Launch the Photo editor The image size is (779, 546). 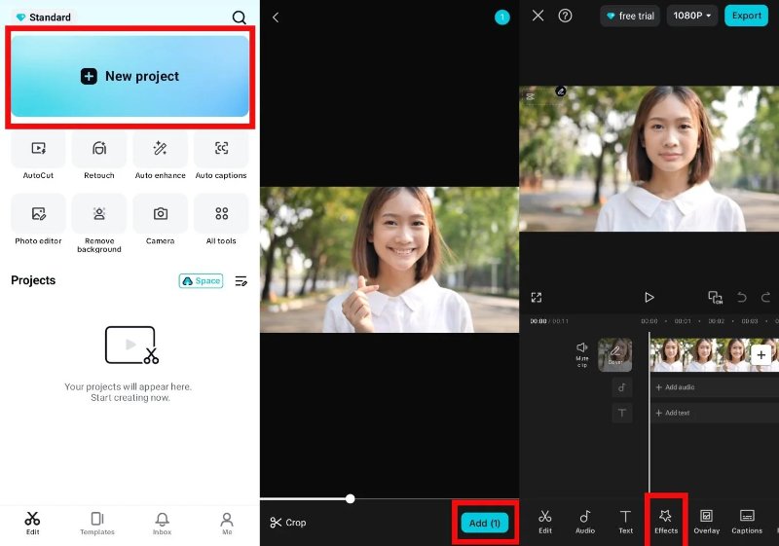pos(38,215)
